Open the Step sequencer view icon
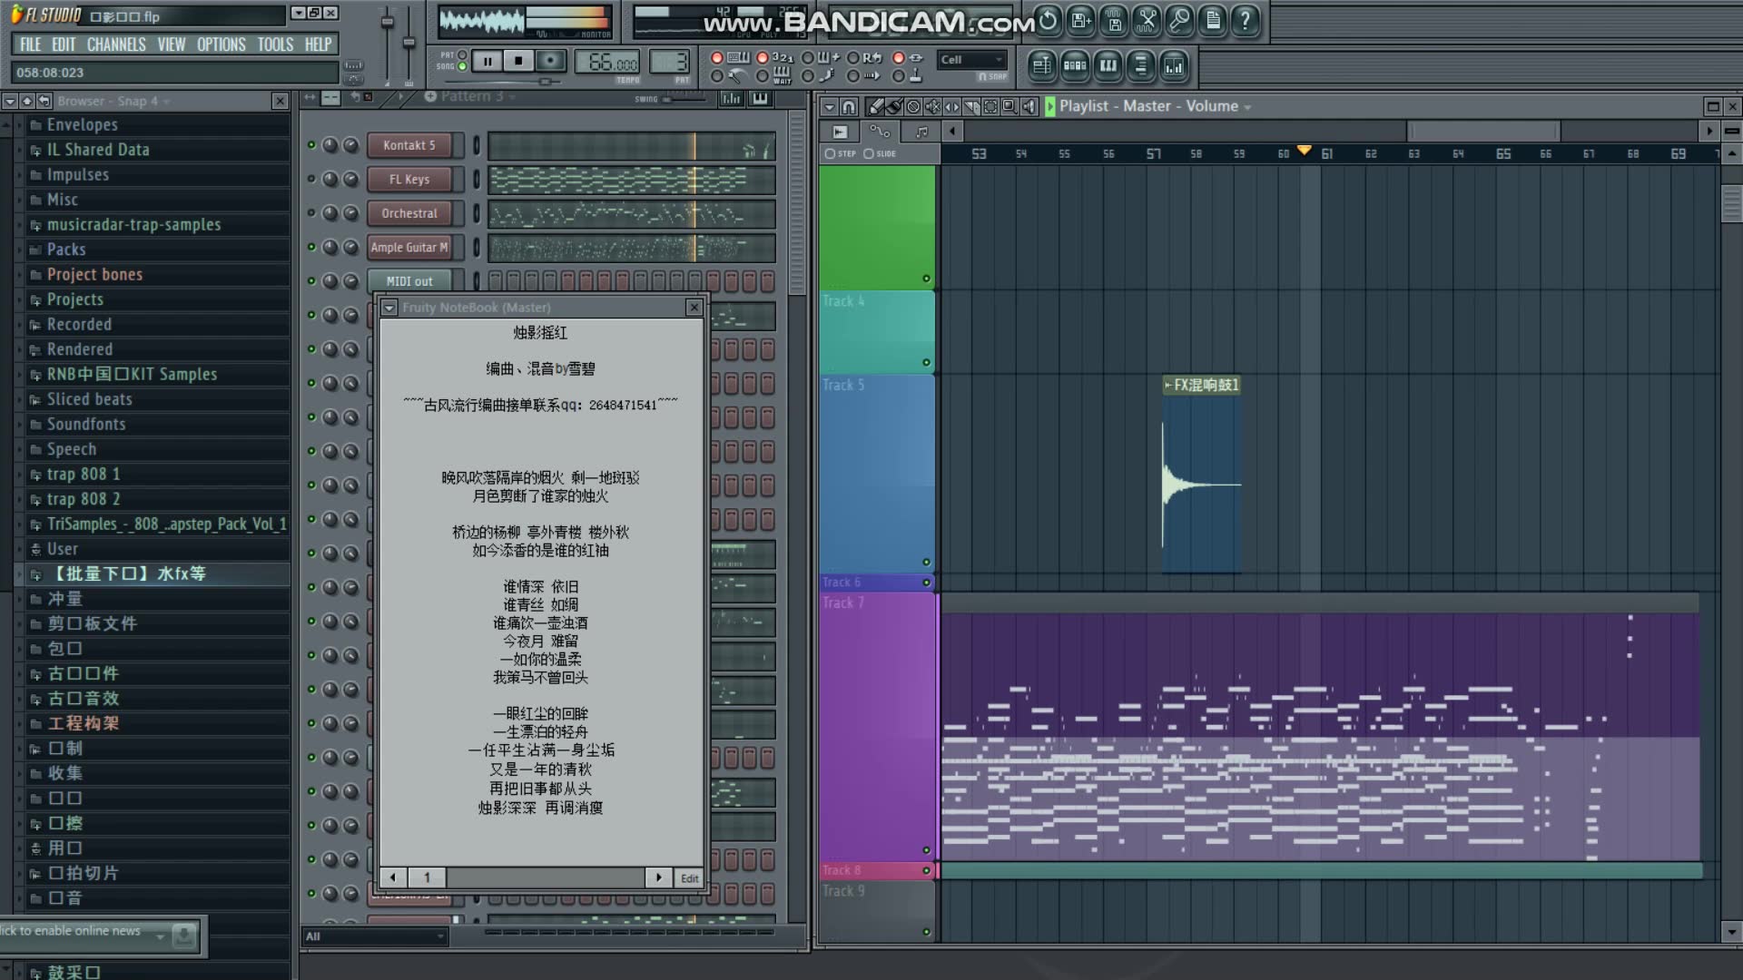1743x980 pixels. (1075, 65)
